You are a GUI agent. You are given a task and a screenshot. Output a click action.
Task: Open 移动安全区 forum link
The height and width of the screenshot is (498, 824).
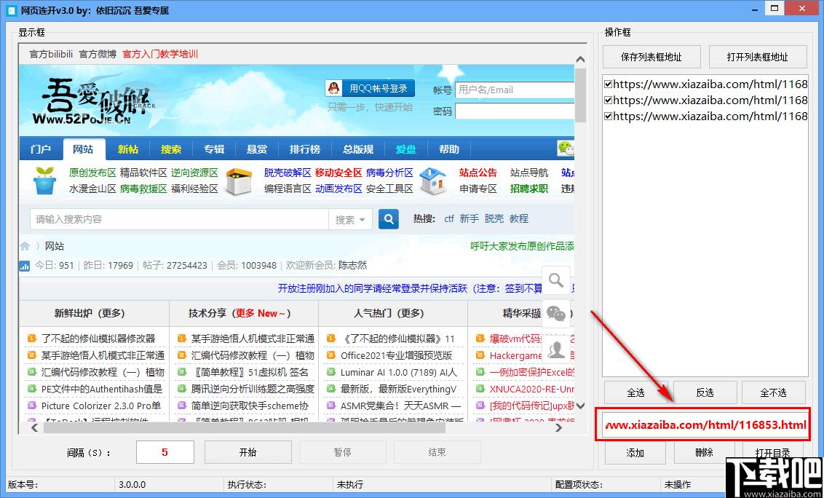[339, 173]
